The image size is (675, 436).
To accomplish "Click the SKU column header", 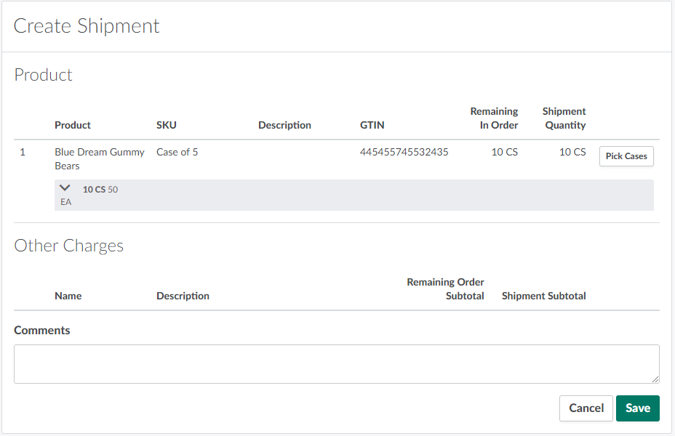I will pyautogui.click(x=166, y=125).
